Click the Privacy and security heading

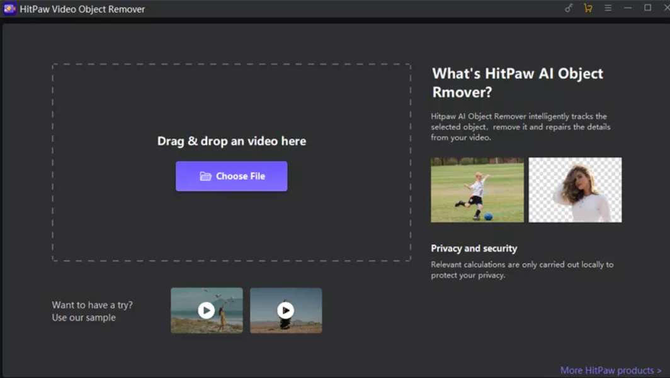tap(474, 248)
